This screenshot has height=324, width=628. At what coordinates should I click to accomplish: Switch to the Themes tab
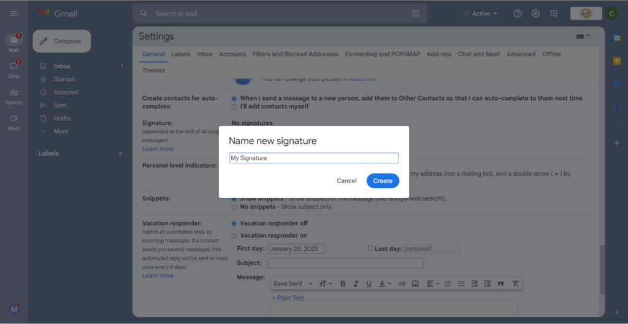[x=153, y=70]
